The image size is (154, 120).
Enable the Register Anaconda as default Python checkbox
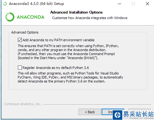coord(20,68)
